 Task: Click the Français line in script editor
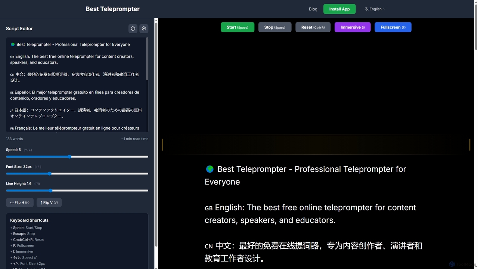tap(75, 128)
